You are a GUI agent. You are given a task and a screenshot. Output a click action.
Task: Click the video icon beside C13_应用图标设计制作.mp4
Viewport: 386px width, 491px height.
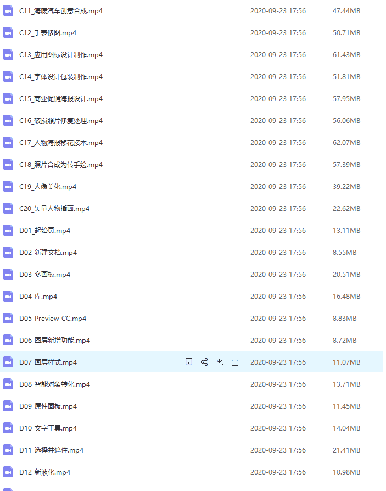(8, 55)
